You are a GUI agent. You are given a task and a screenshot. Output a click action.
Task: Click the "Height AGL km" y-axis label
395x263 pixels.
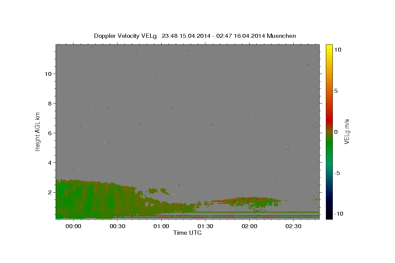pos(38,131)
